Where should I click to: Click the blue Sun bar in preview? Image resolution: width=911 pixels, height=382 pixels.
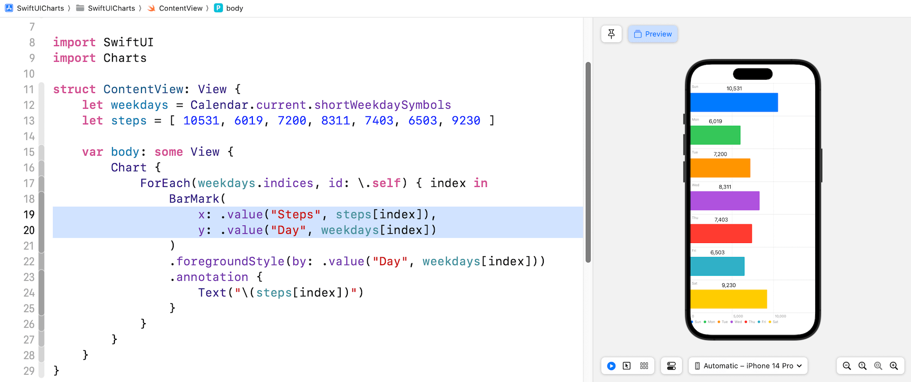(734, 102)
